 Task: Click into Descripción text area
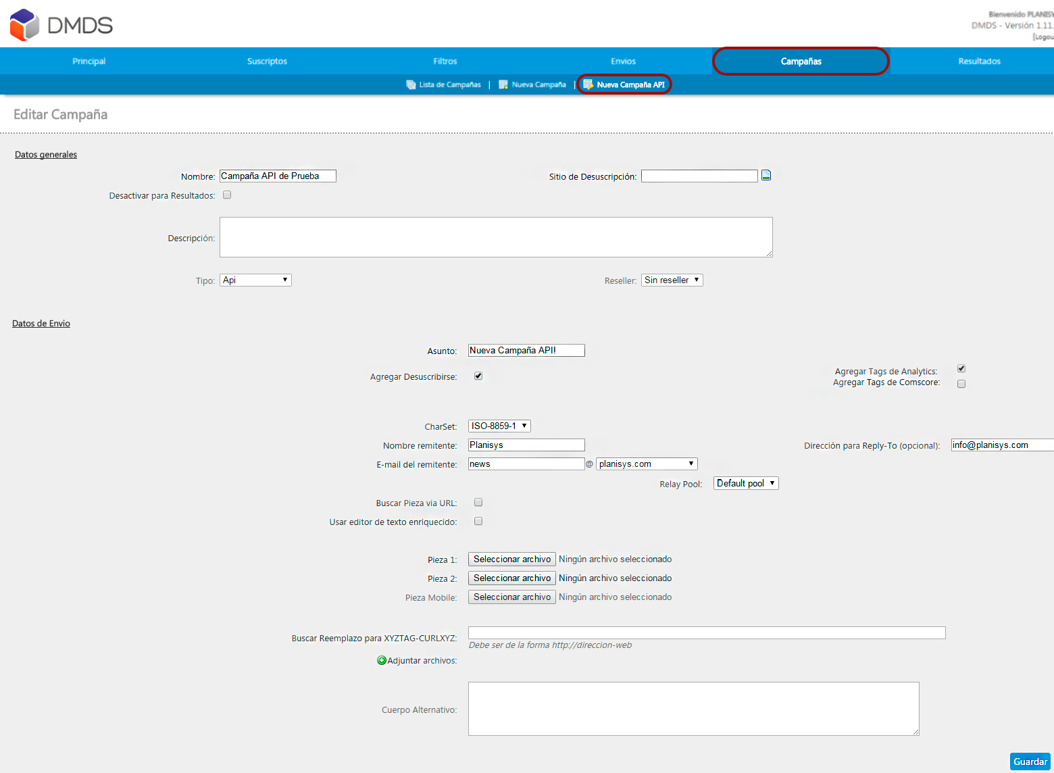click(x=496, y=237)
